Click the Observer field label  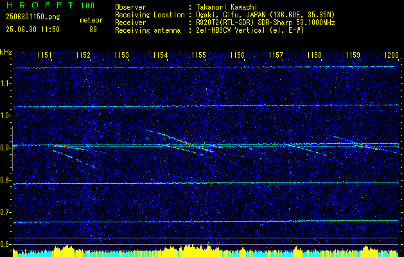[x=130, y=7]
